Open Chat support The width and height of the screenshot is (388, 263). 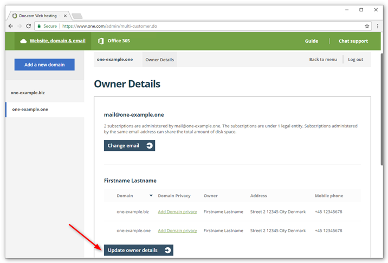pos(353,41)
